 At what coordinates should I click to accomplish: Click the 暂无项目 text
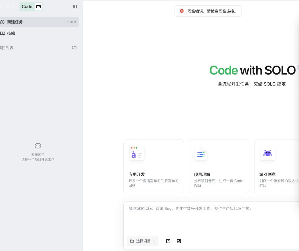38,155
